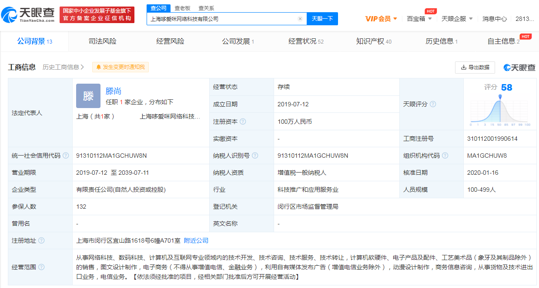Expand the 天眼企服 menu

(457, 19)
